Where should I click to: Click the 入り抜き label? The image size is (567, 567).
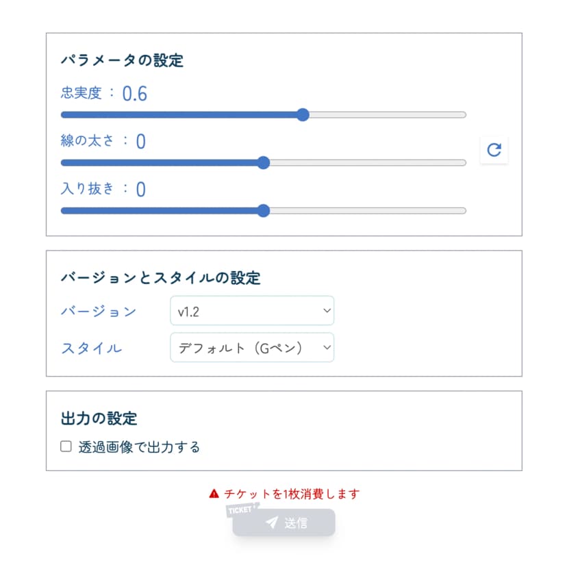click(x=87, y=189)
